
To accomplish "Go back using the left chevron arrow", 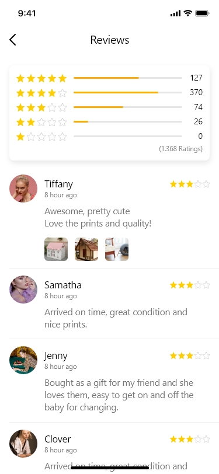I will point(12,40).
